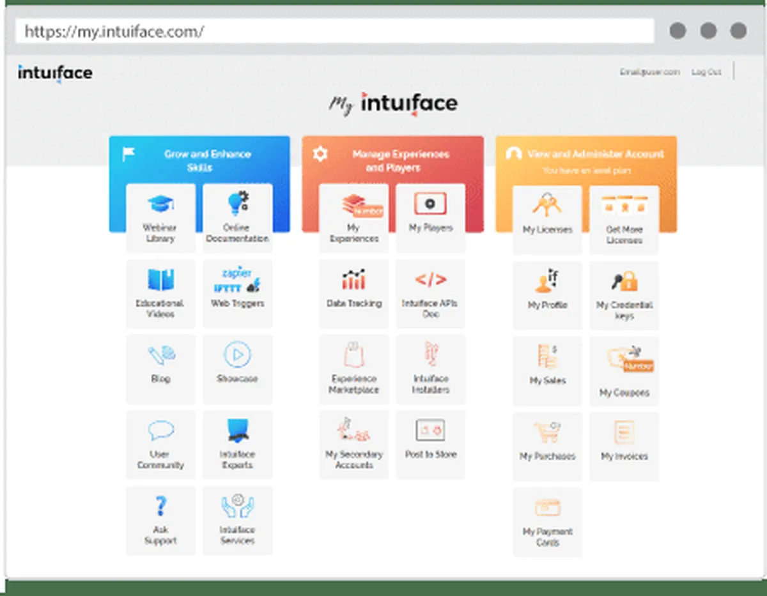Open the Experience Marketplace tile

[x=353, y=369]
